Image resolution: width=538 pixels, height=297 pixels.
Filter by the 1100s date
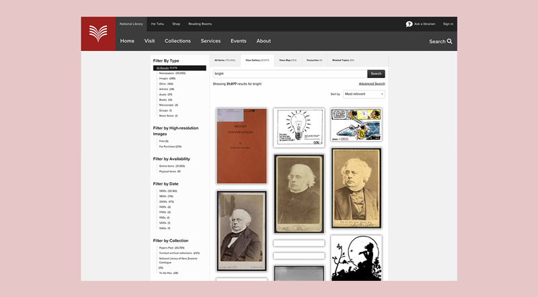tap(164, 218)
